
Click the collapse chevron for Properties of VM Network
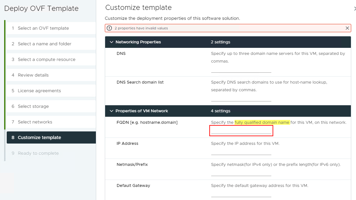[112, 111]
